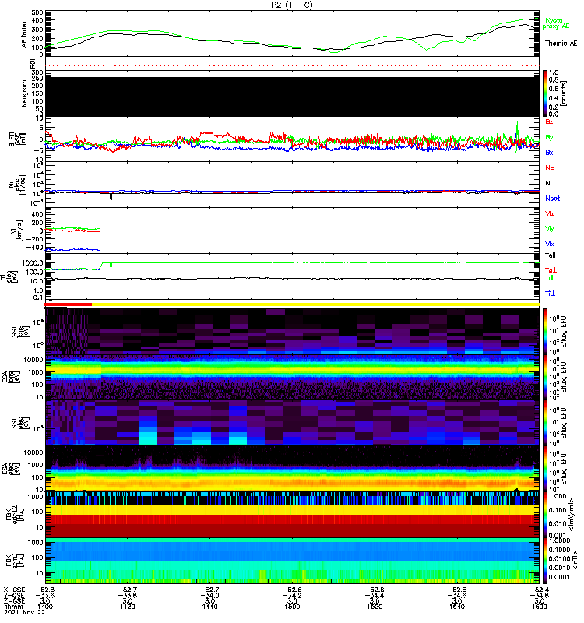Click the blue "Npot" legend label
Viewport: 584px width, 623px height.
tap(553, 199)
